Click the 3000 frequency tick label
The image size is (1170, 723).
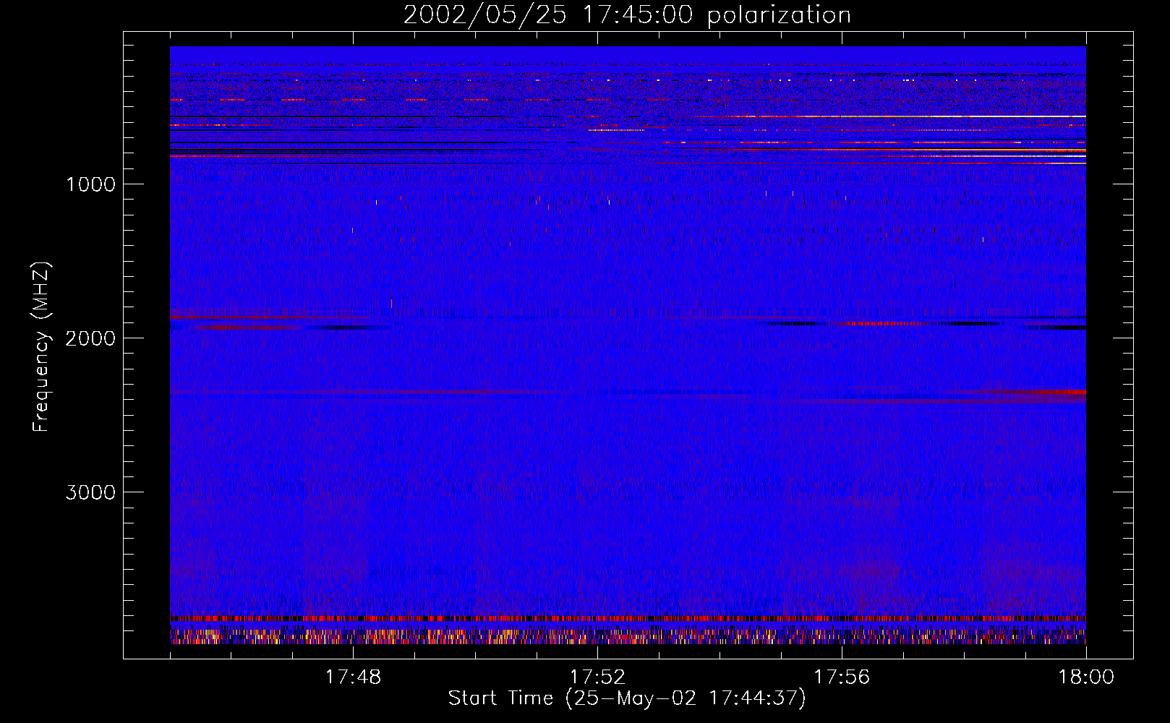point(90,492)
